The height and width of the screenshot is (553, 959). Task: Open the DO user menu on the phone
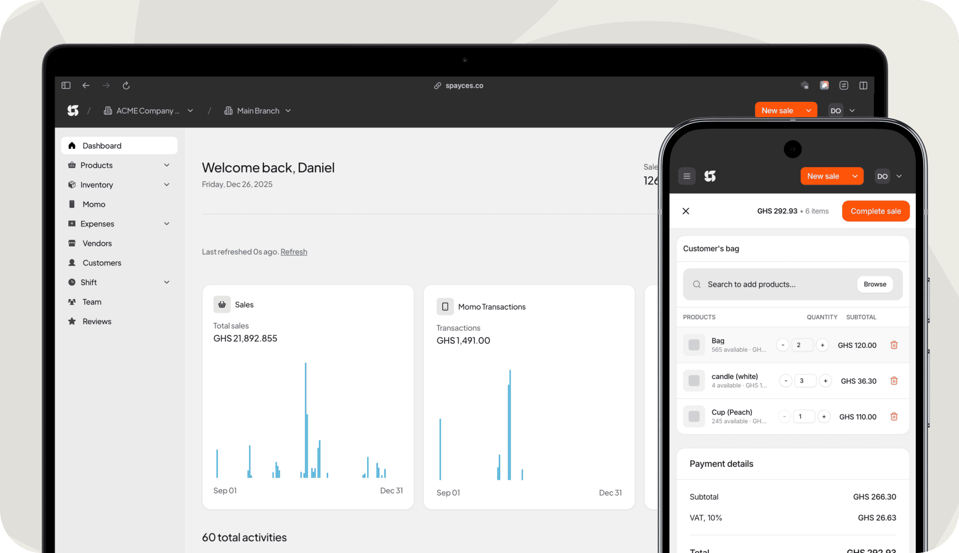click(x=889, y=176)
